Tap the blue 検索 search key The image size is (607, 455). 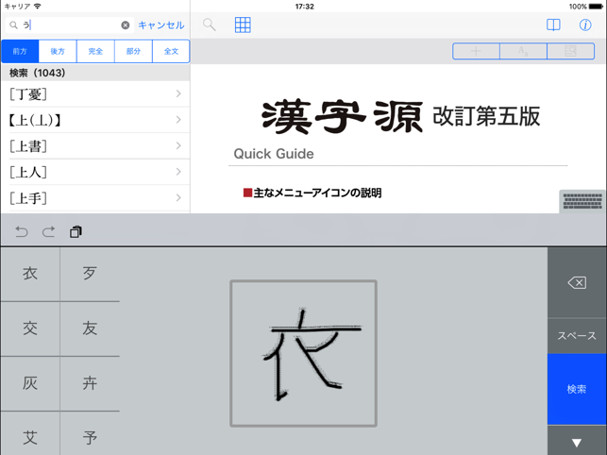point(577,389)
